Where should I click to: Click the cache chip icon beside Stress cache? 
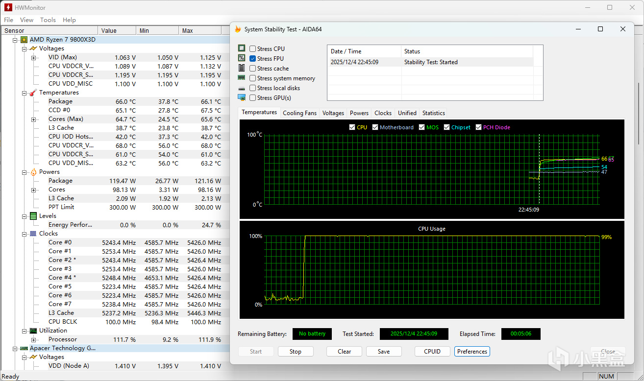point(242,68)
